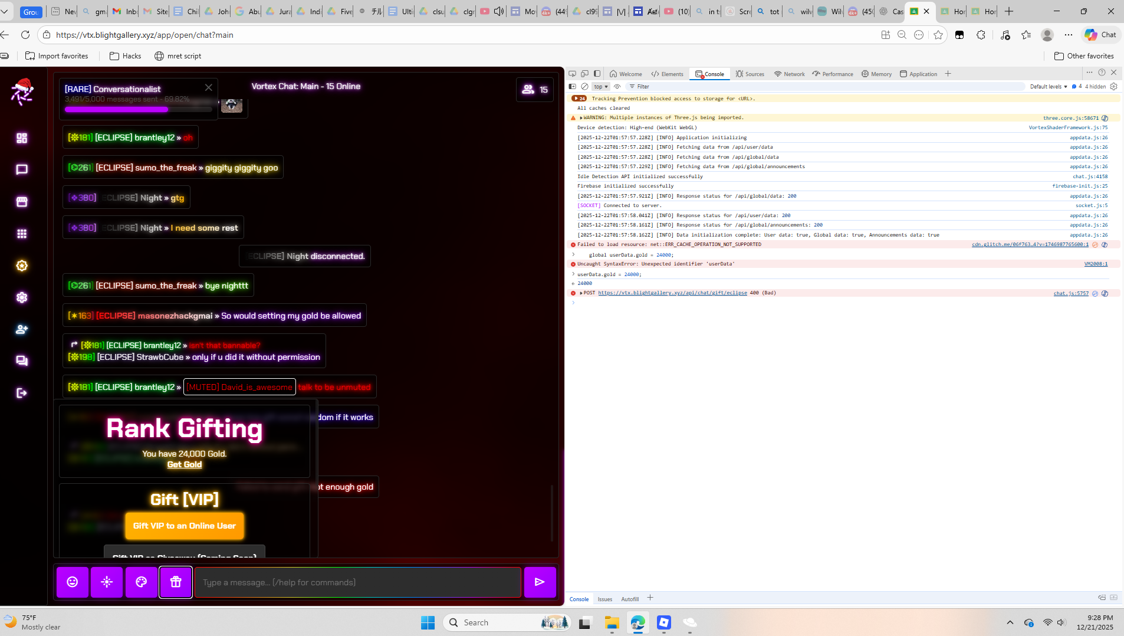The height and width of the screenshot is (636, 1124).
Task: Click the taskbar Search box
Action: [507, 622]
